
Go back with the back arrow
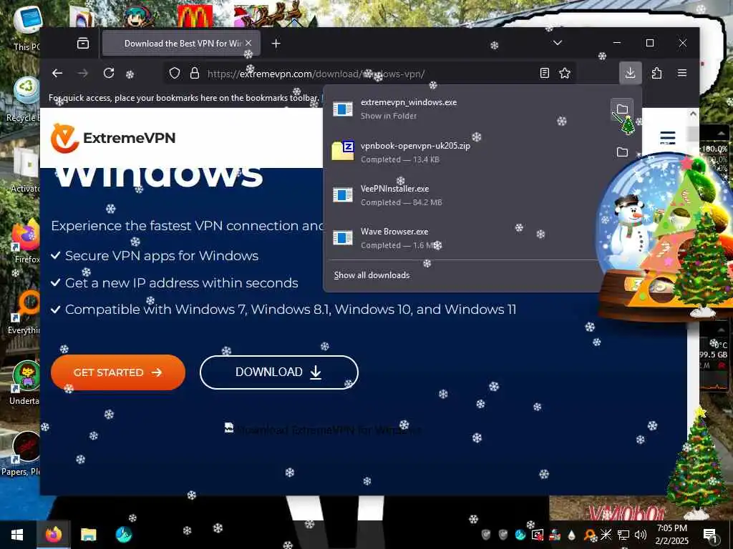click(57, 74)
